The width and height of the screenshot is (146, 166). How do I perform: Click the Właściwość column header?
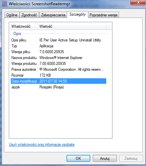tap(23, 26)
